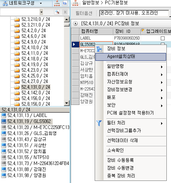
Task: Choose Agent설치상태 from context menu
Action: (x=131, y=57)
